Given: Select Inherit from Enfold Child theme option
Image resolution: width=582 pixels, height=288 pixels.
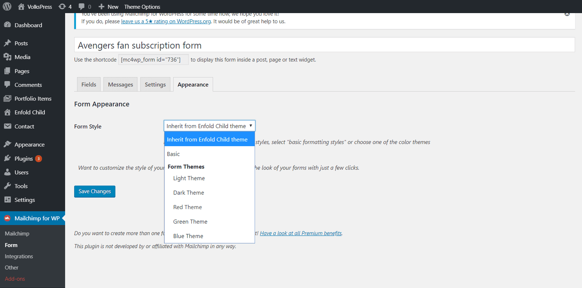Looking at the screenshot, I should point(210,139).
